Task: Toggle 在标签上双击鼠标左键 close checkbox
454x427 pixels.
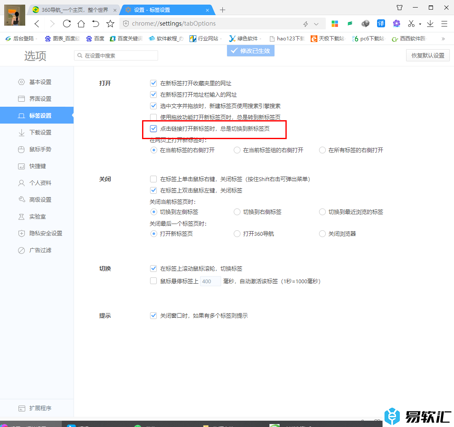Action: tap(153, 190)
